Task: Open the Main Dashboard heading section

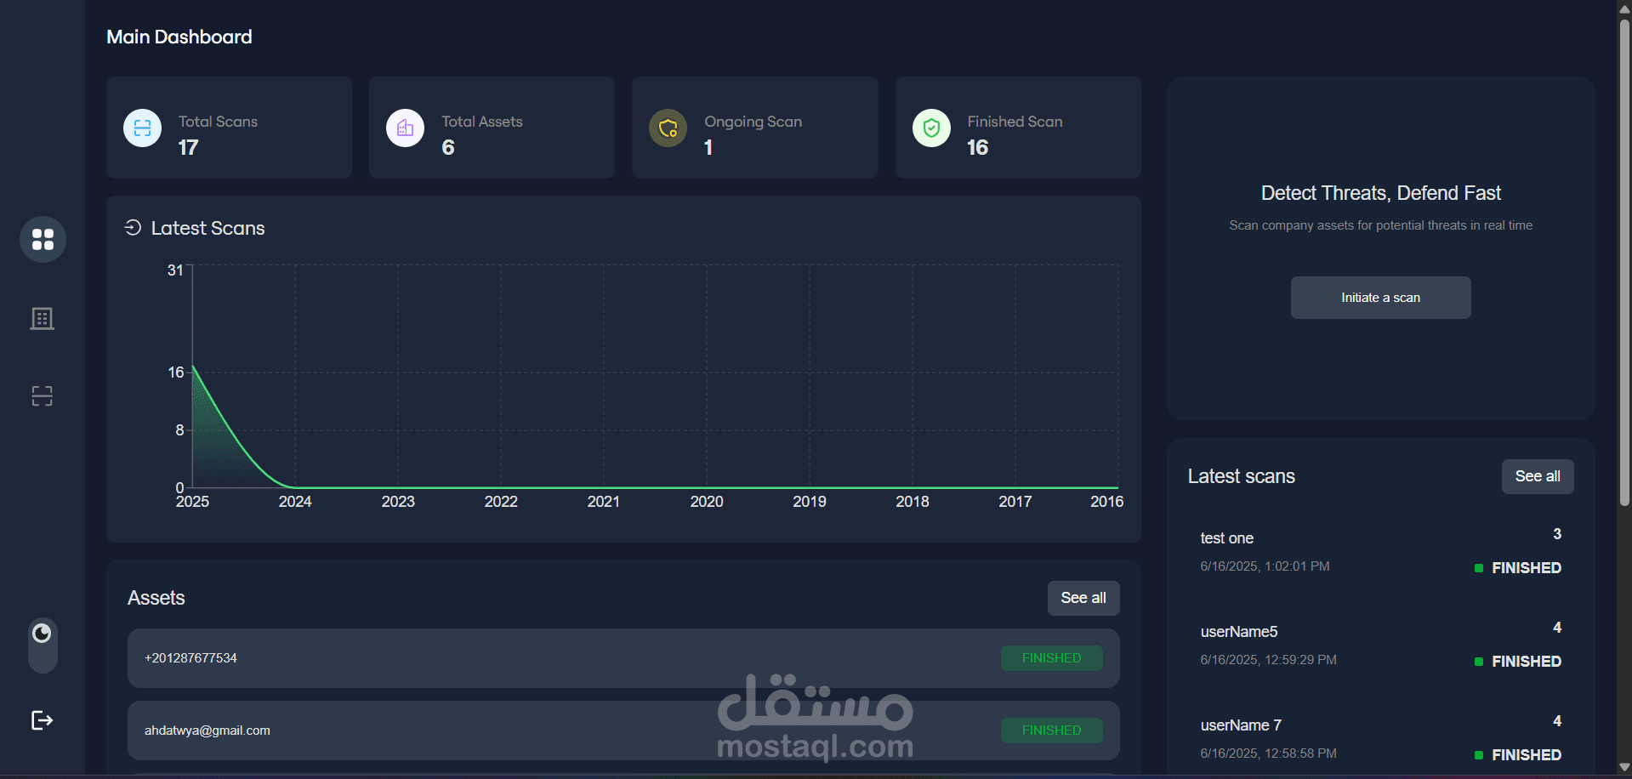Action: [x=179, y=37]
